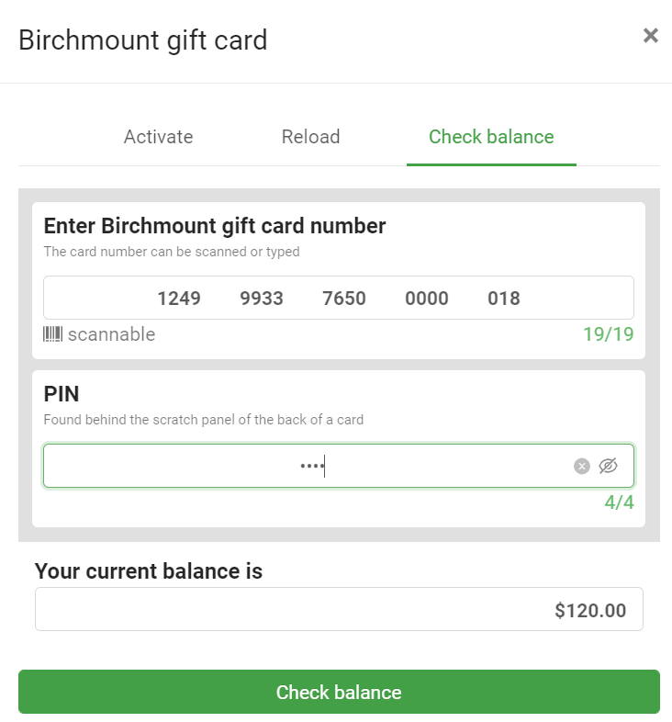Click the gift card number input field
Image resolution: width=672 pixels, height=722 pixels.
338,298
